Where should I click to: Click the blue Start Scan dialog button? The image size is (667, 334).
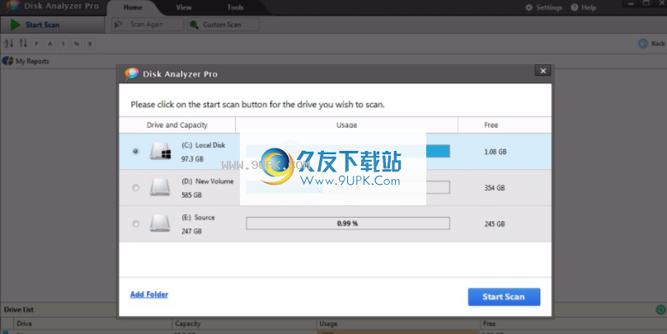pos(504,297)
